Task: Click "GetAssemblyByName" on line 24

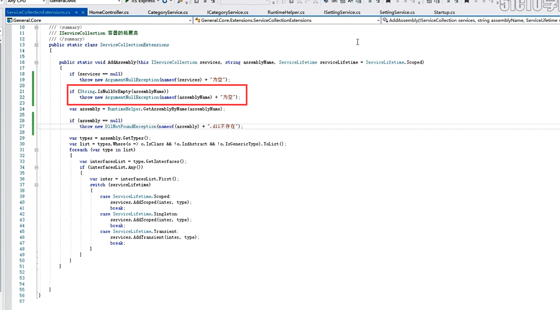Action: coord(165,109)
